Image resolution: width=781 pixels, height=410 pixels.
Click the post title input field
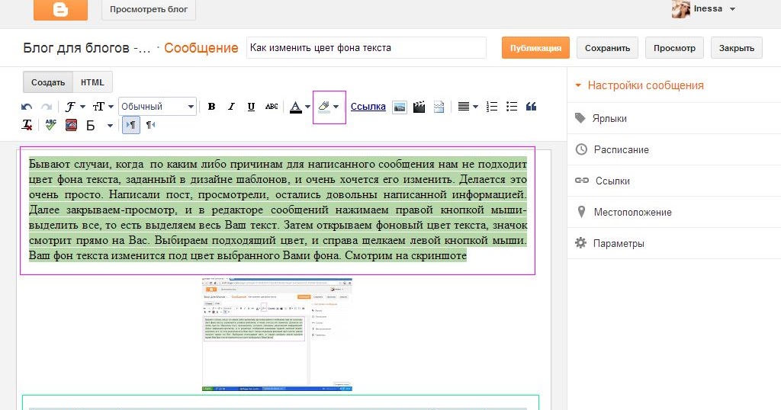coord(366,48)
